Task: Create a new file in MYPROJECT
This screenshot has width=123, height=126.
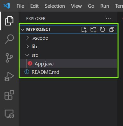Action: (84, 30)
